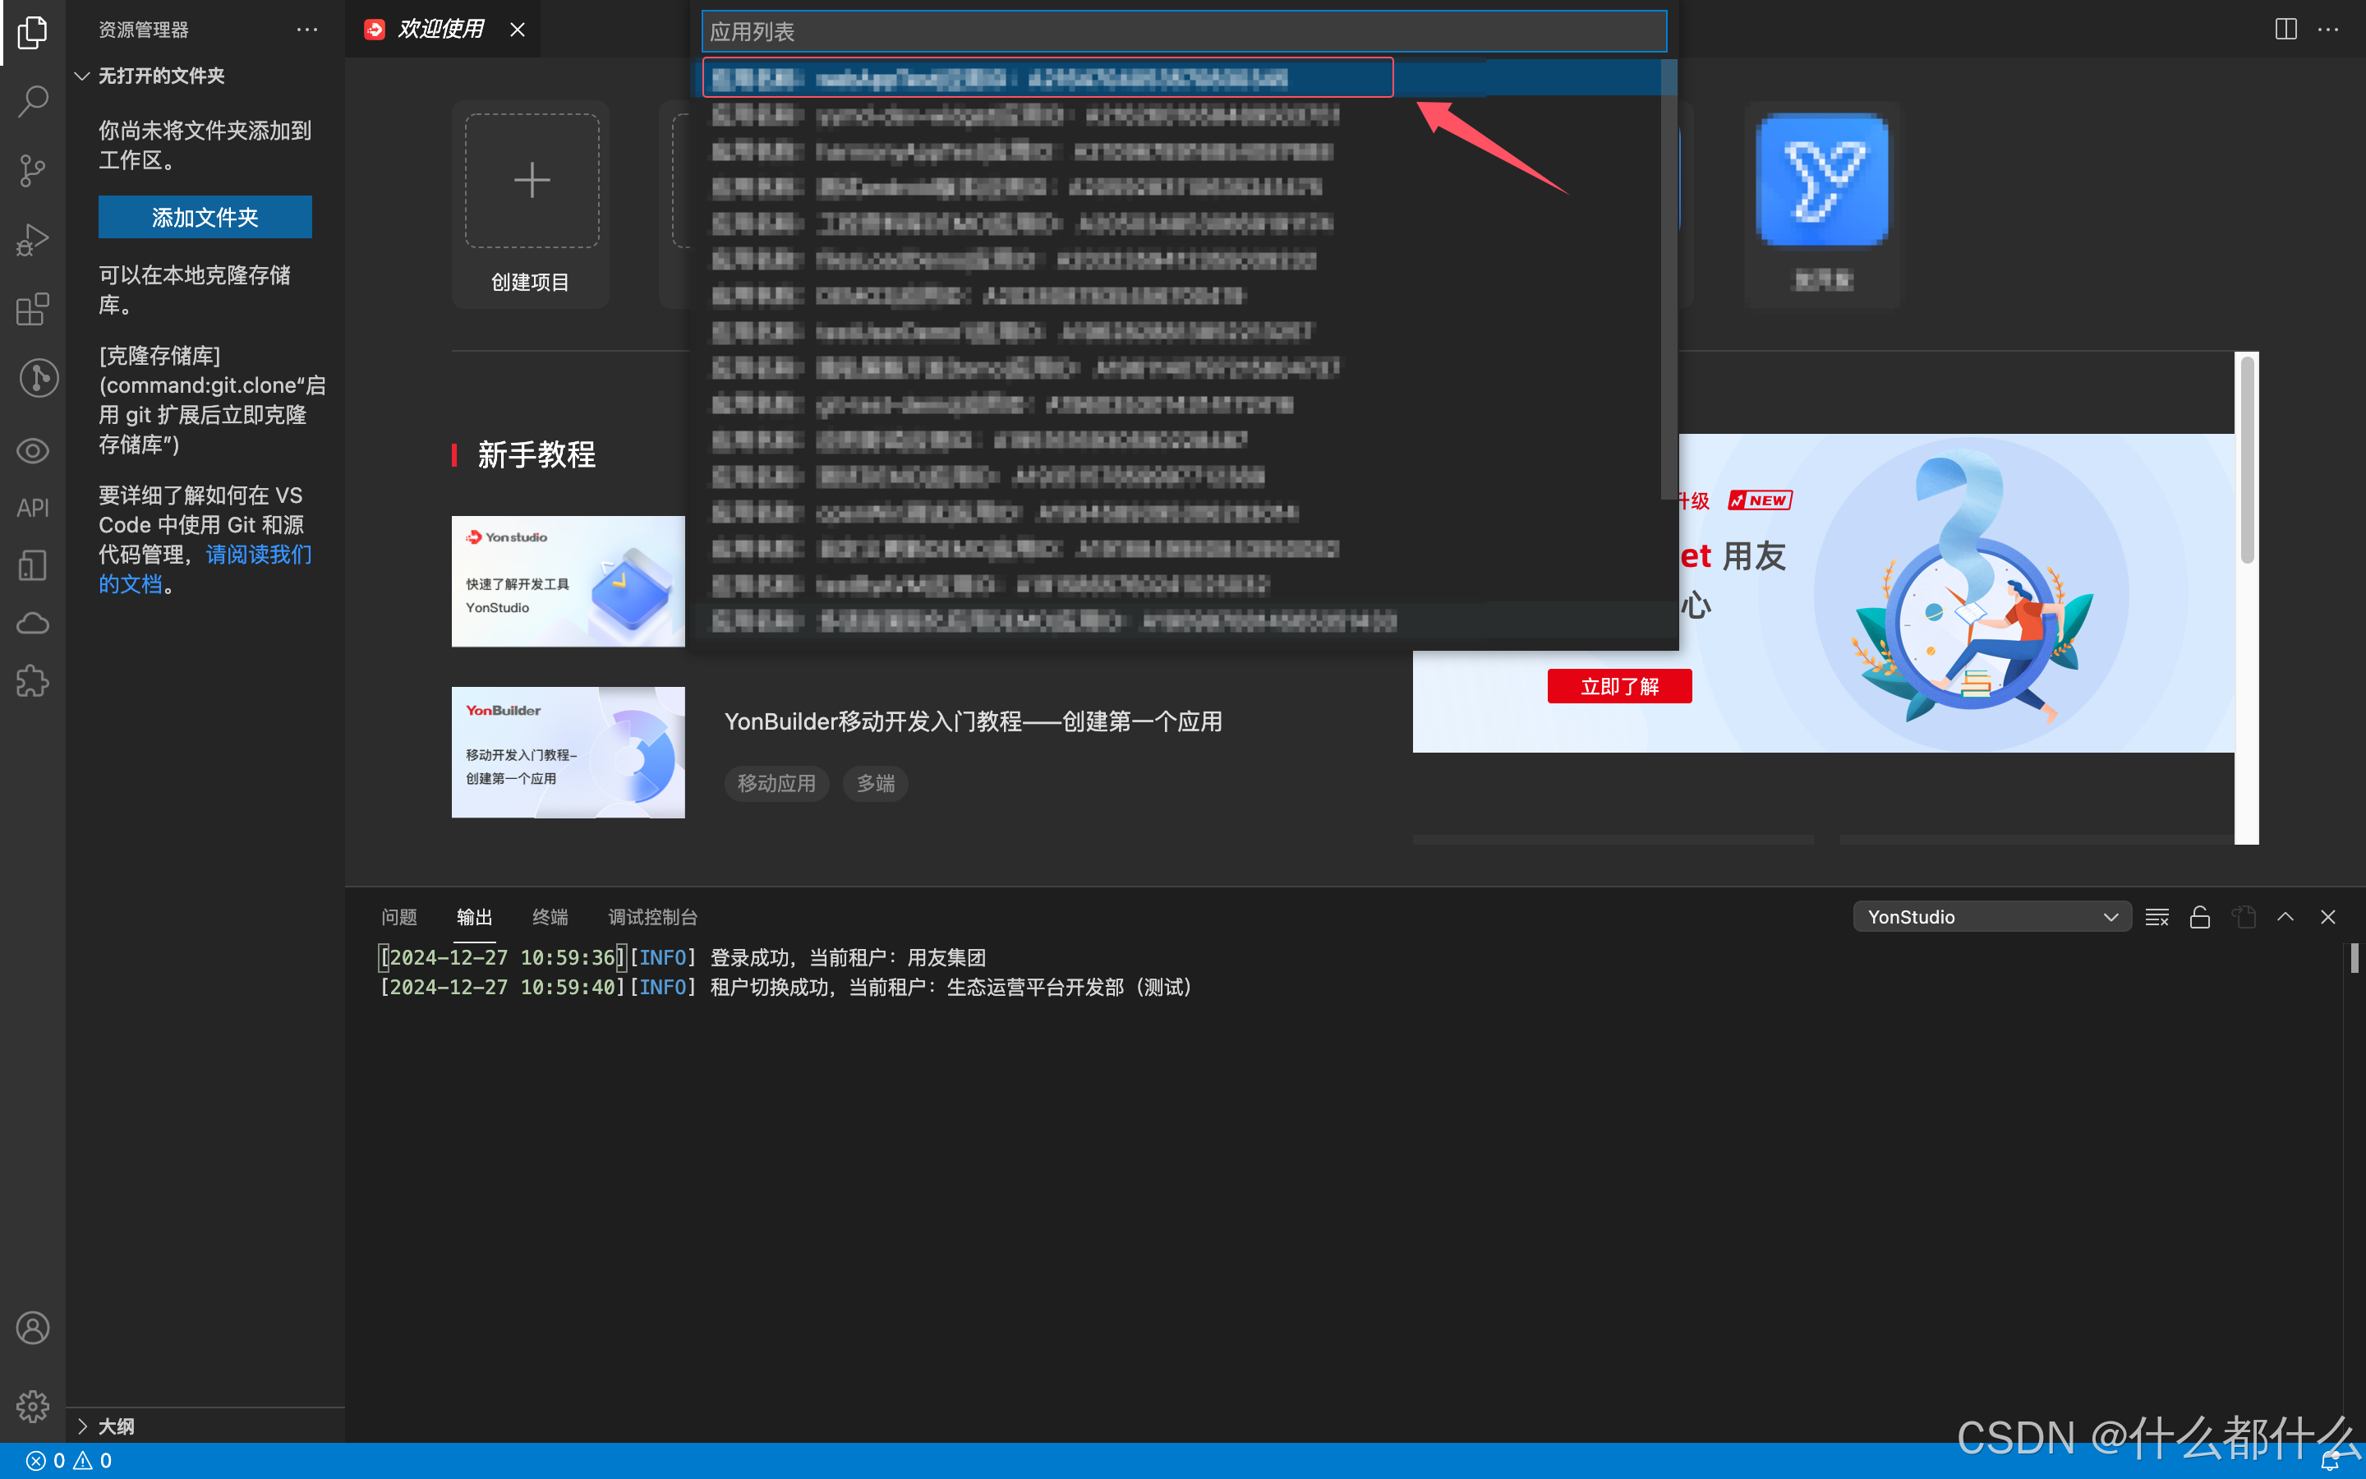Open the Accounts icon at bottom left
Screen dimensions: 2366x1479
tap(32, 1327)
